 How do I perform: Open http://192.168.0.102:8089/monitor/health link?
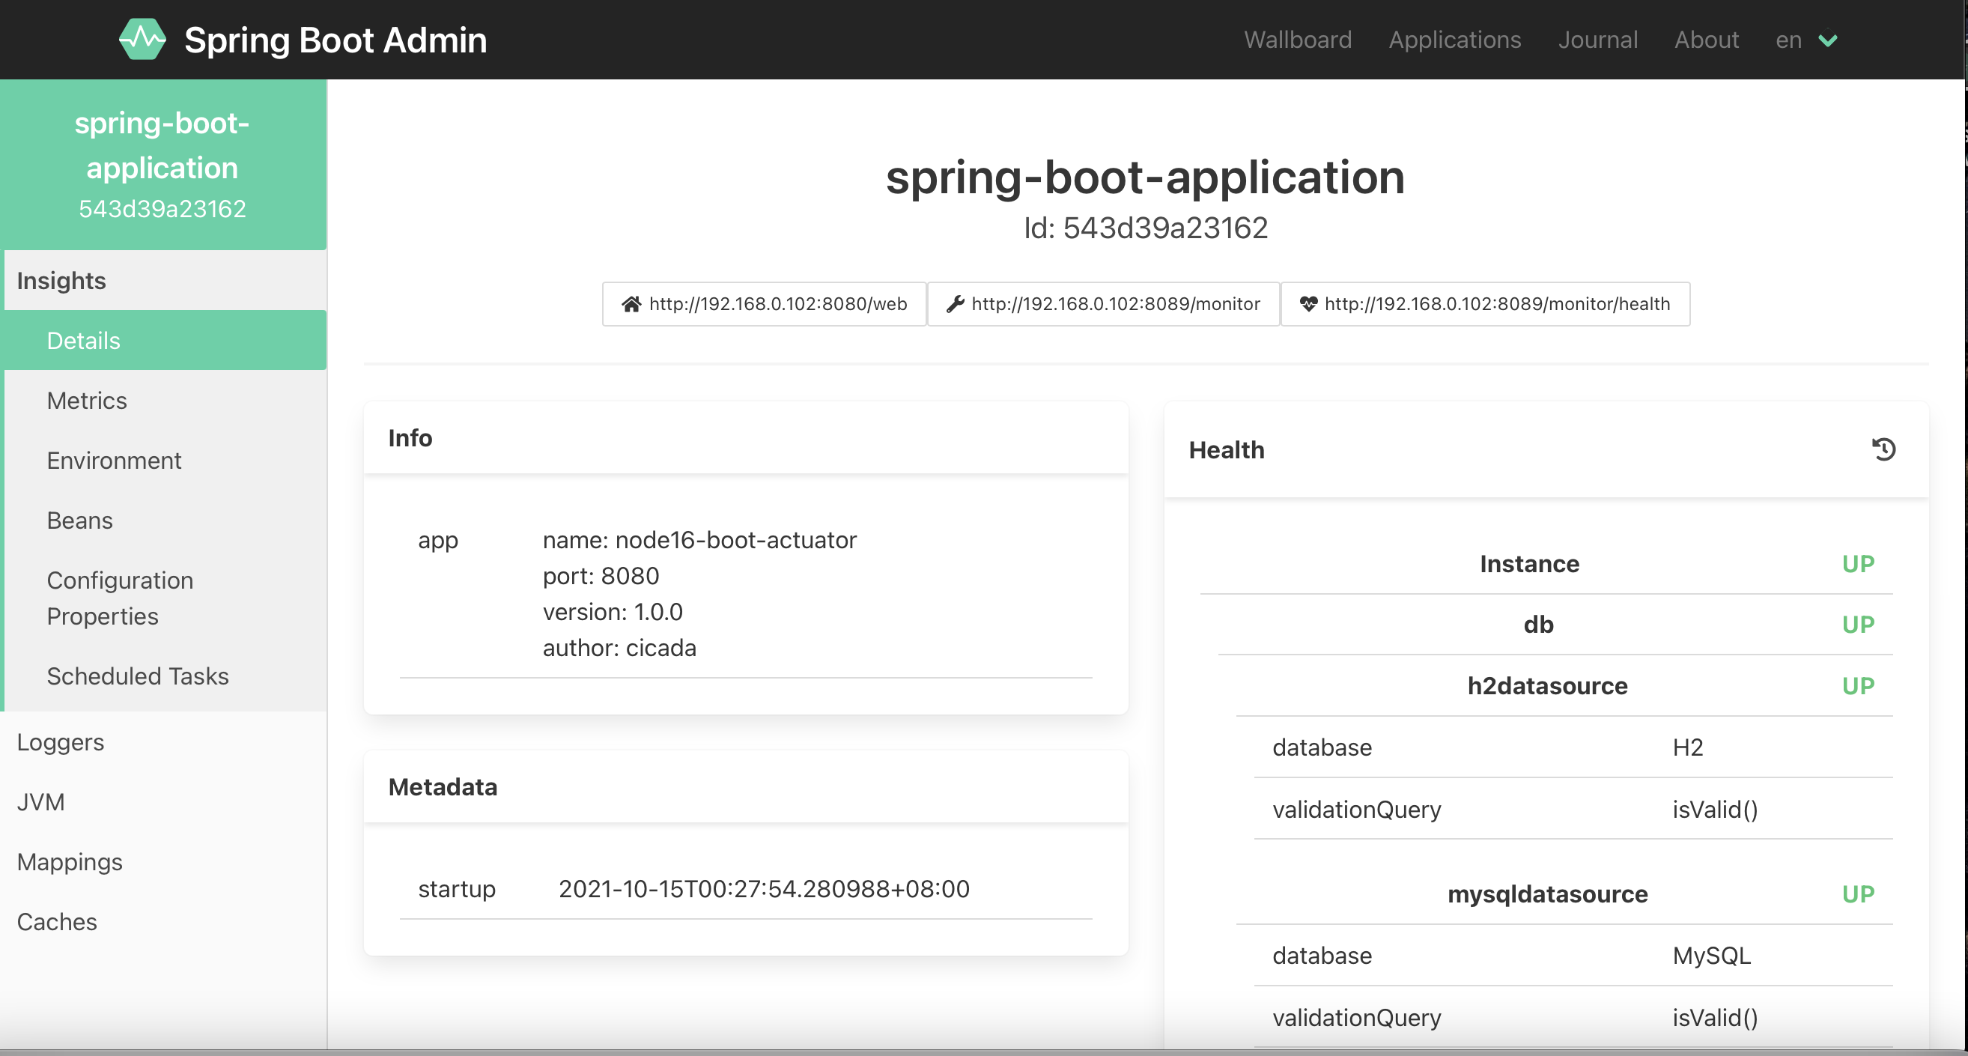pos(1485,304)
